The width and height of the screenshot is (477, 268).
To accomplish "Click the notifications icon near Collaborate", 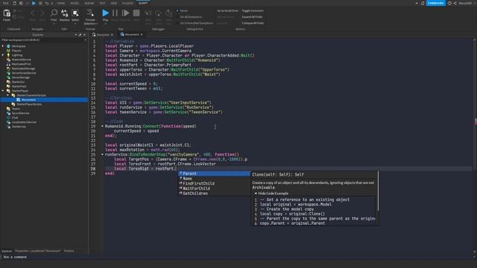I will click(423, 3).
